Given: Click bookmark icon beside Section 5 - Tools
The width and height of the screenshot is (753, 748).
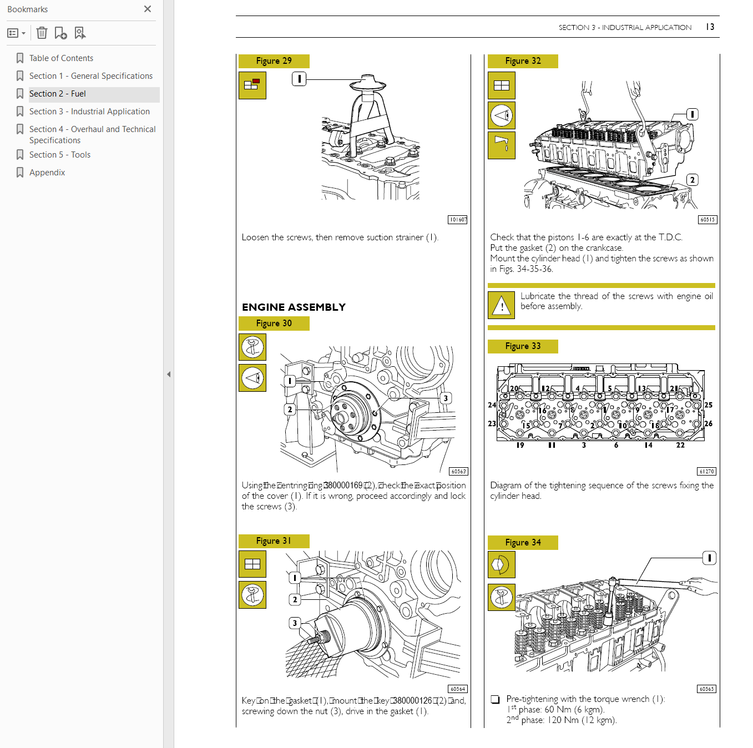Looking at the screenshot, I should pyautogui.click(x=20, y=155).
